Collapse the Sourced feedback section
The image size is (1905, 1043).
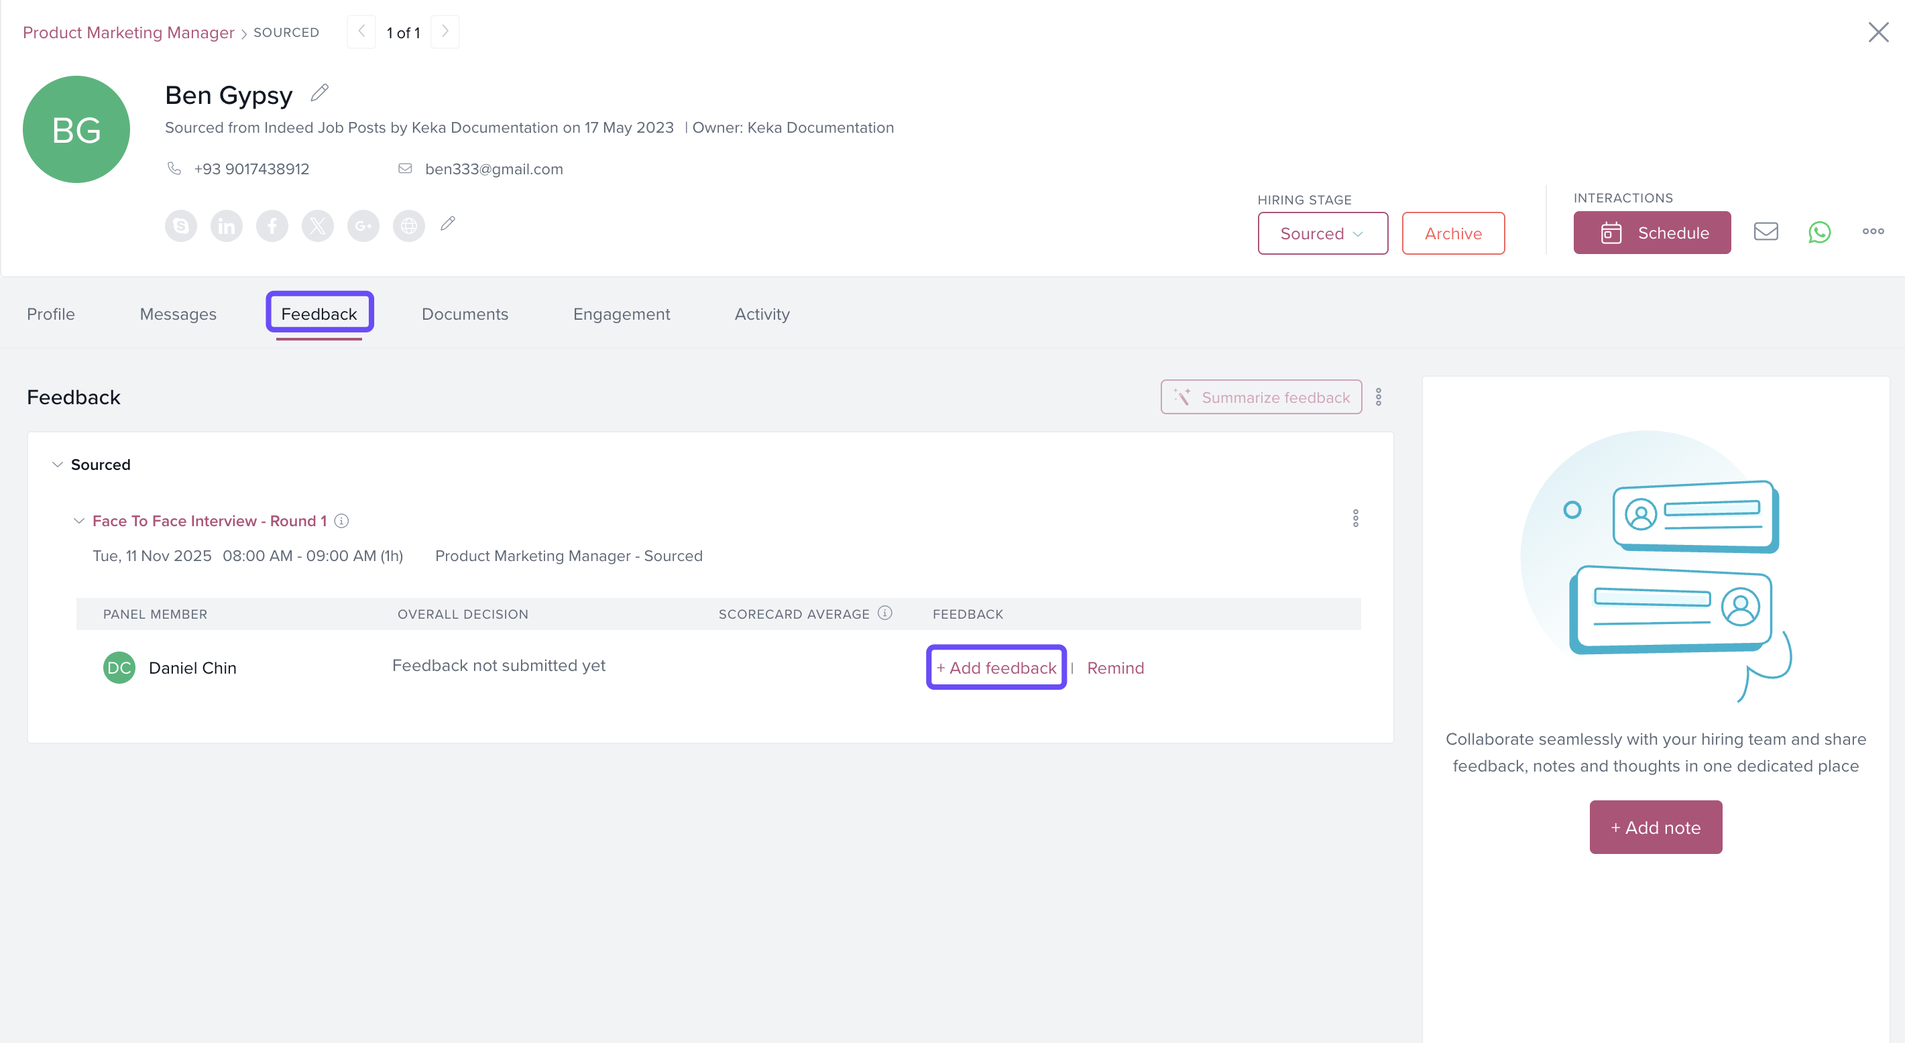58,465
